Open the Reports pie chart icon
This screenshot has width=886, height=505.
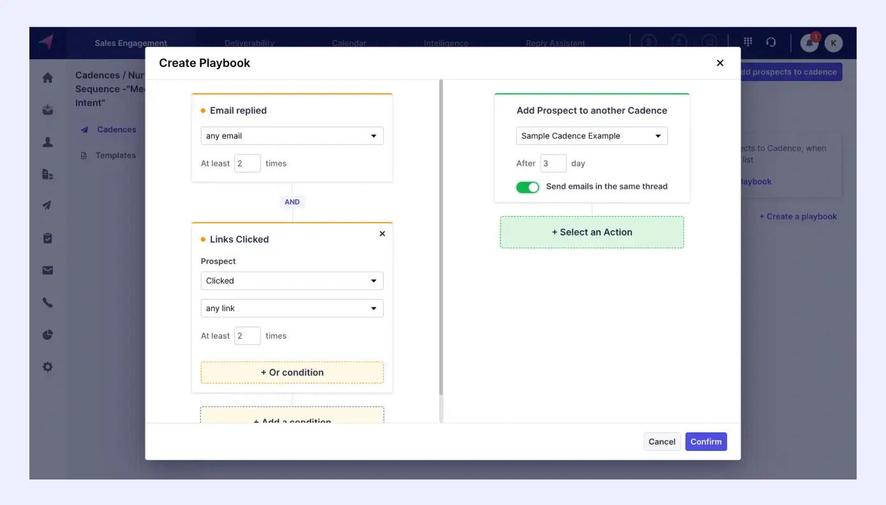(47, 334)
